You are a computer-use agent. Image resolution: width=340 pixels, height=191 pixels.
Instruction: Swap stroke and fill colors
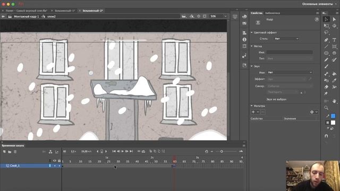(x=331, y=128)
